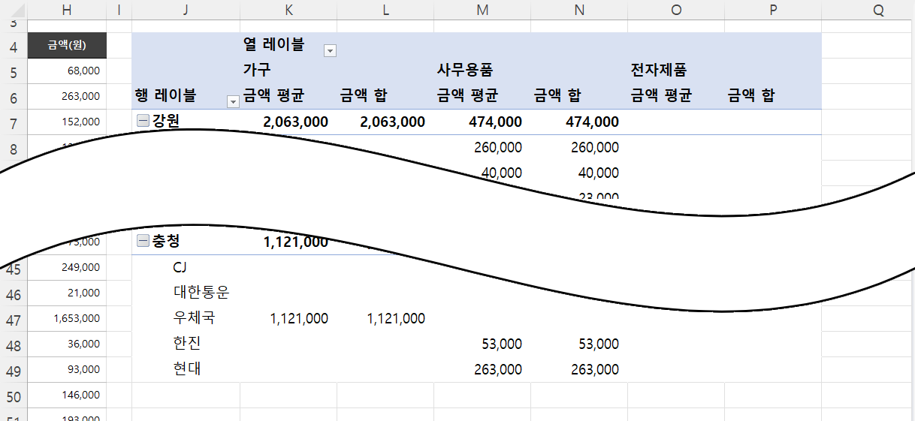Open the 행 레이블 filter dropdown

click(233, 101)
